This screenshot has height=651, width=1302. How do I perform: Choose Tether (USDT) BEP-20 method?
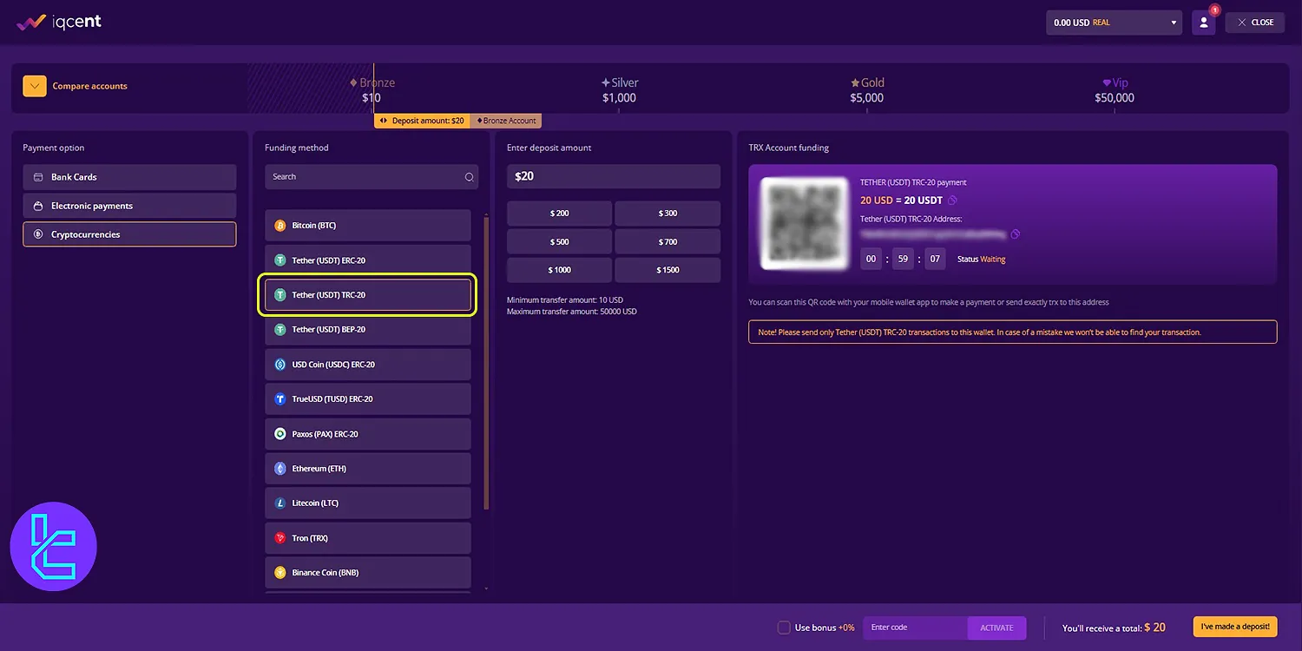368,330
